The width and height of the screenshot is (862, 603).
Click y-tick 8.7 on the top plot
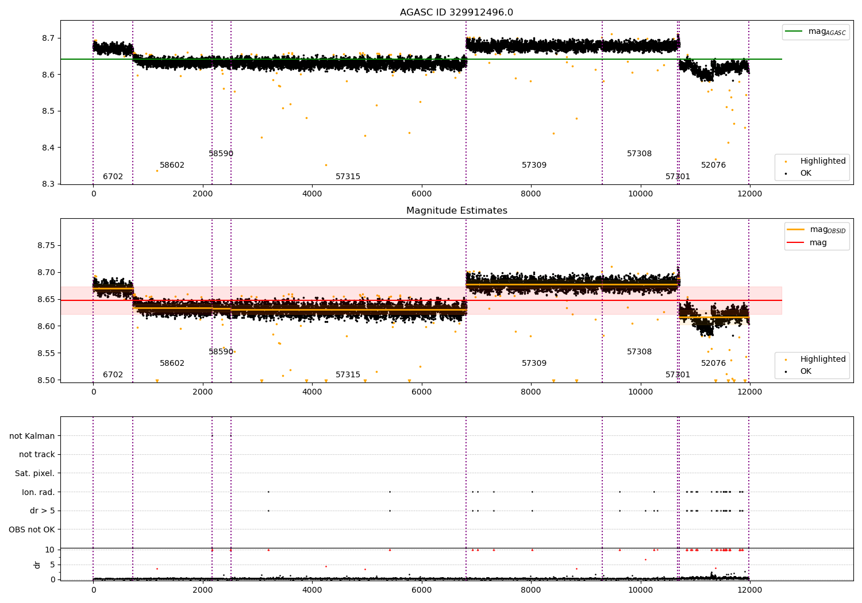point(48,38)
